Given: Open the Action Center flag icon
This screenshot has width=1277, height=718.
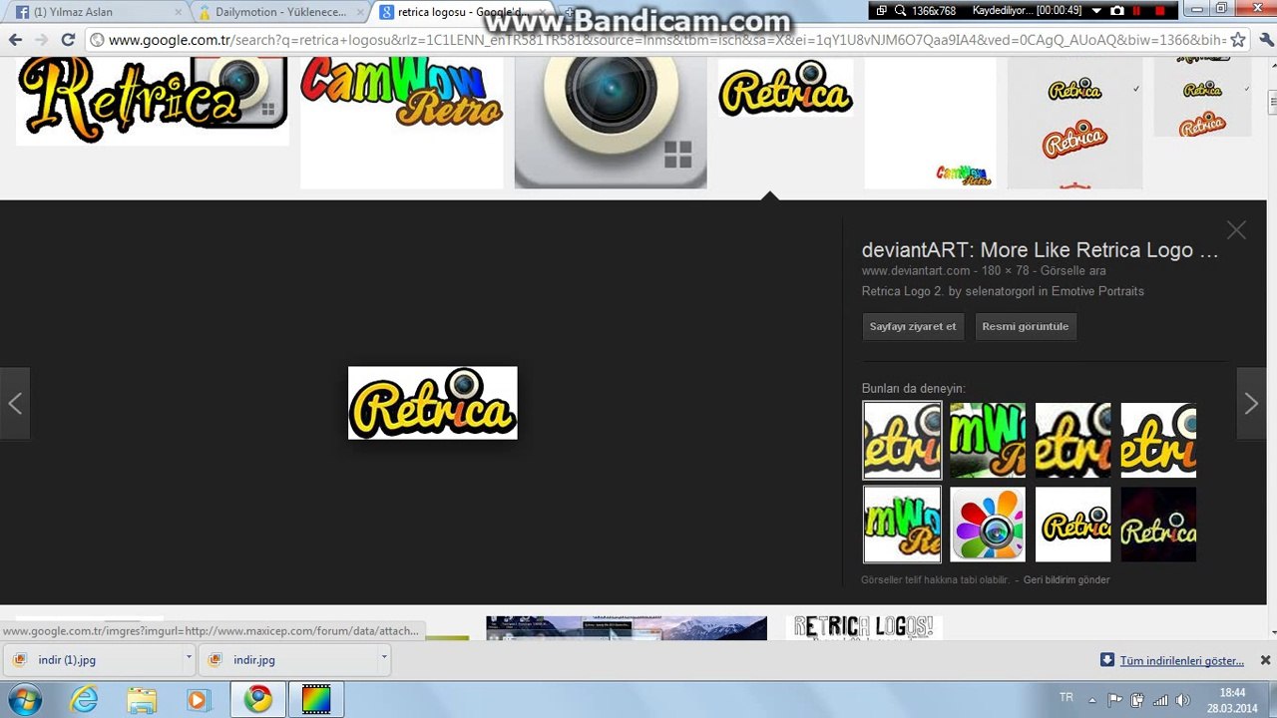Looking at the screenshot, I should tap(1113, 699).
